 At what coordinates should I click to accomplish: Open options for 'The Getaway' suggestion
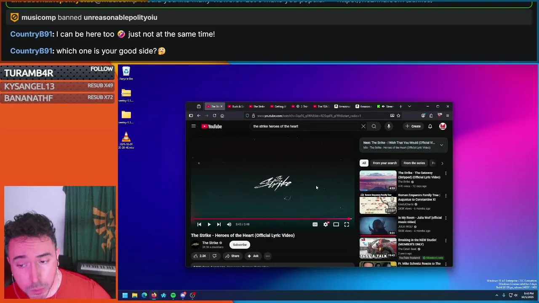coord(446,173)
